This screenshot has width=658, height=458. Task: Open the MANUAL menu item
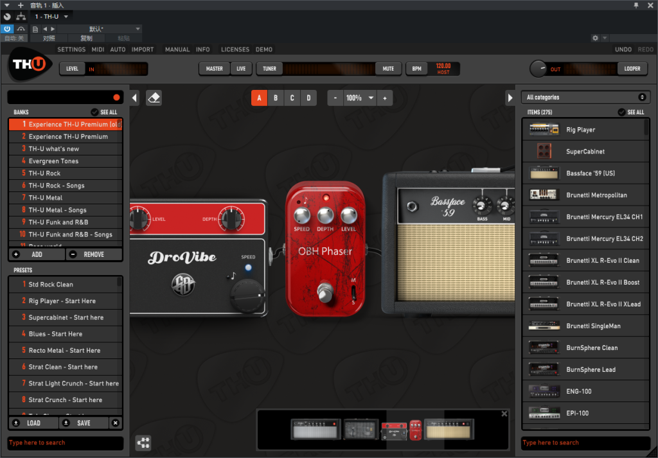click(x=177, y=49)
